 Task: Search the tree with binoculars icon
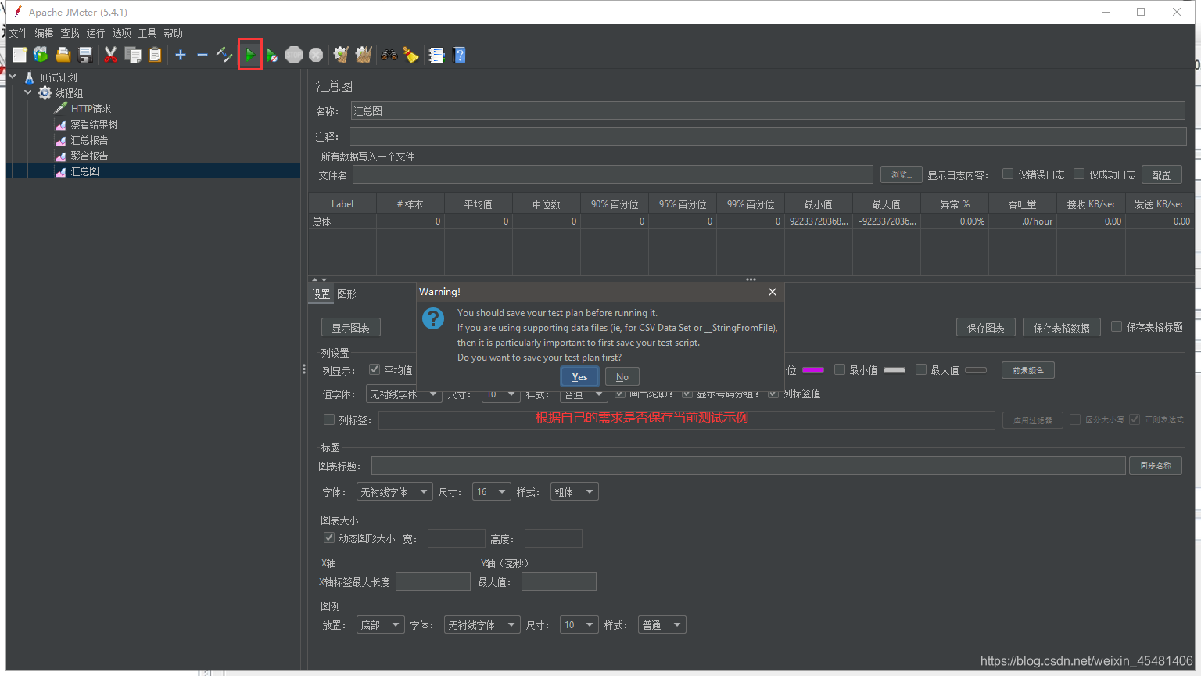pyautogui.click(x=389, y=55)
